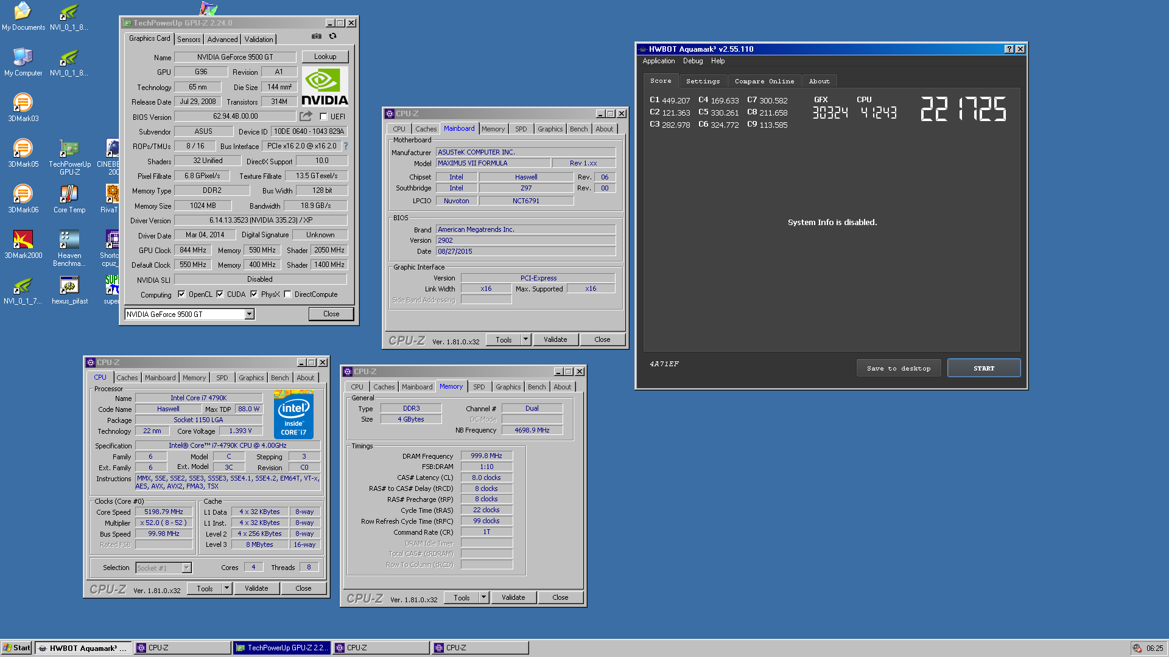Click Save to desktop in Aquamark

[x=899, y=368]
